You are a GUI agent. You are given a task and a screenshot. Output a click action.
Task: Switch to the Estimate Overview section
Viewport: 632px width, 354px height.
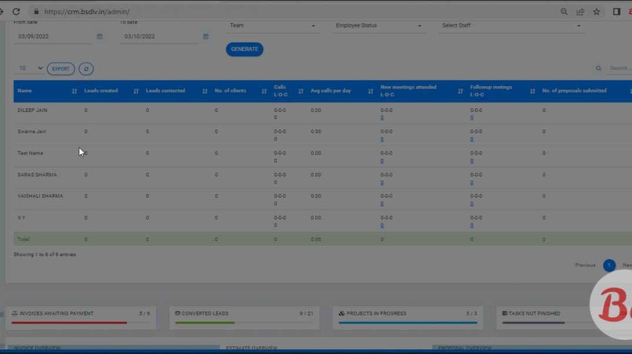[251, 348]
